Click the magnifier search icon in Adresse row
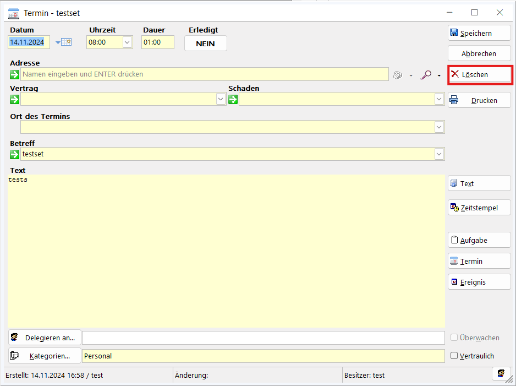 (426, 75)
